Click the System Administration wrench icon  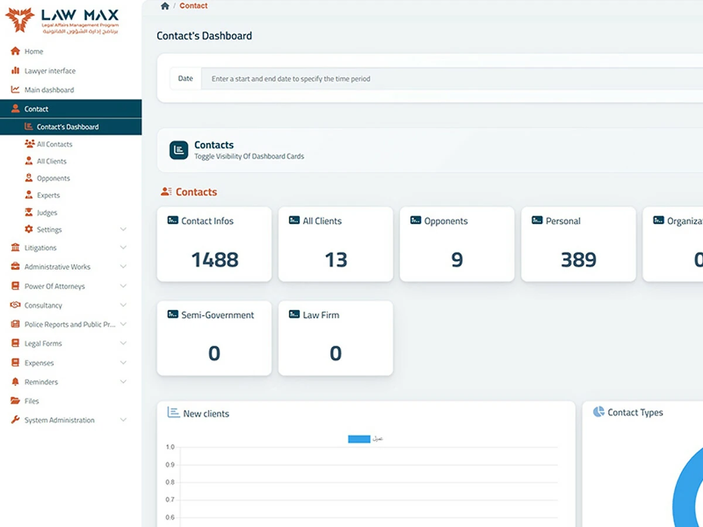15,420
